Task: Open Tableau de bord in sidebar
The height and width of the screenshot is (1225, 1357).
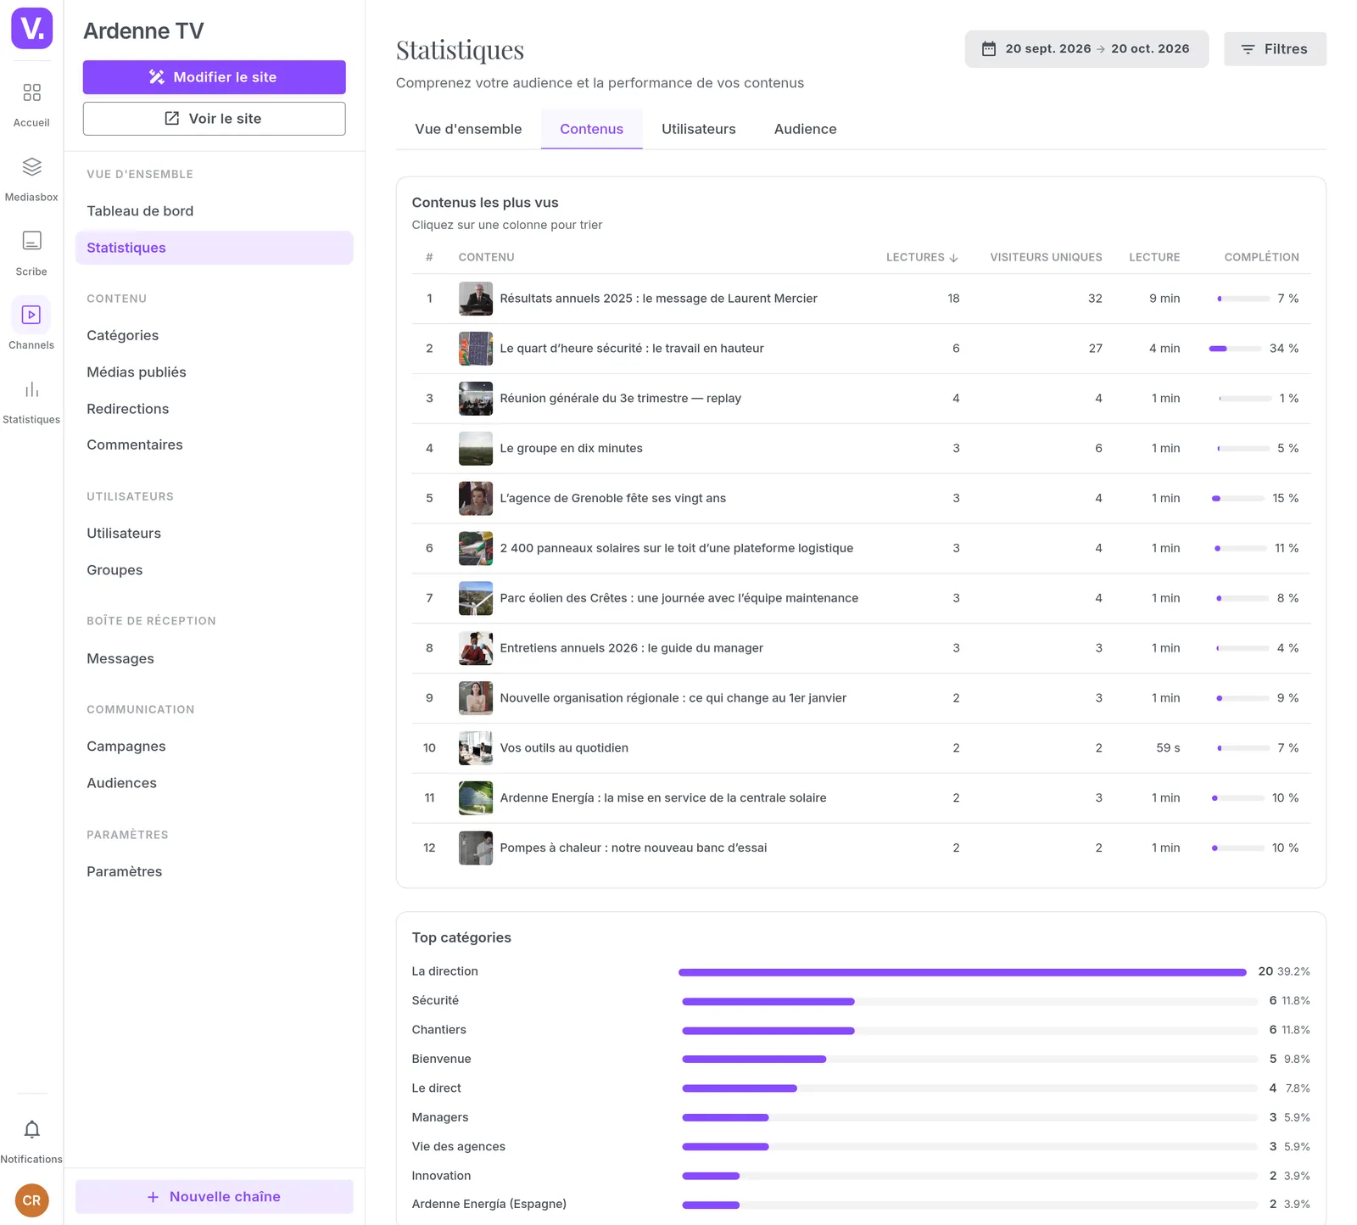Action: point(214,211)
